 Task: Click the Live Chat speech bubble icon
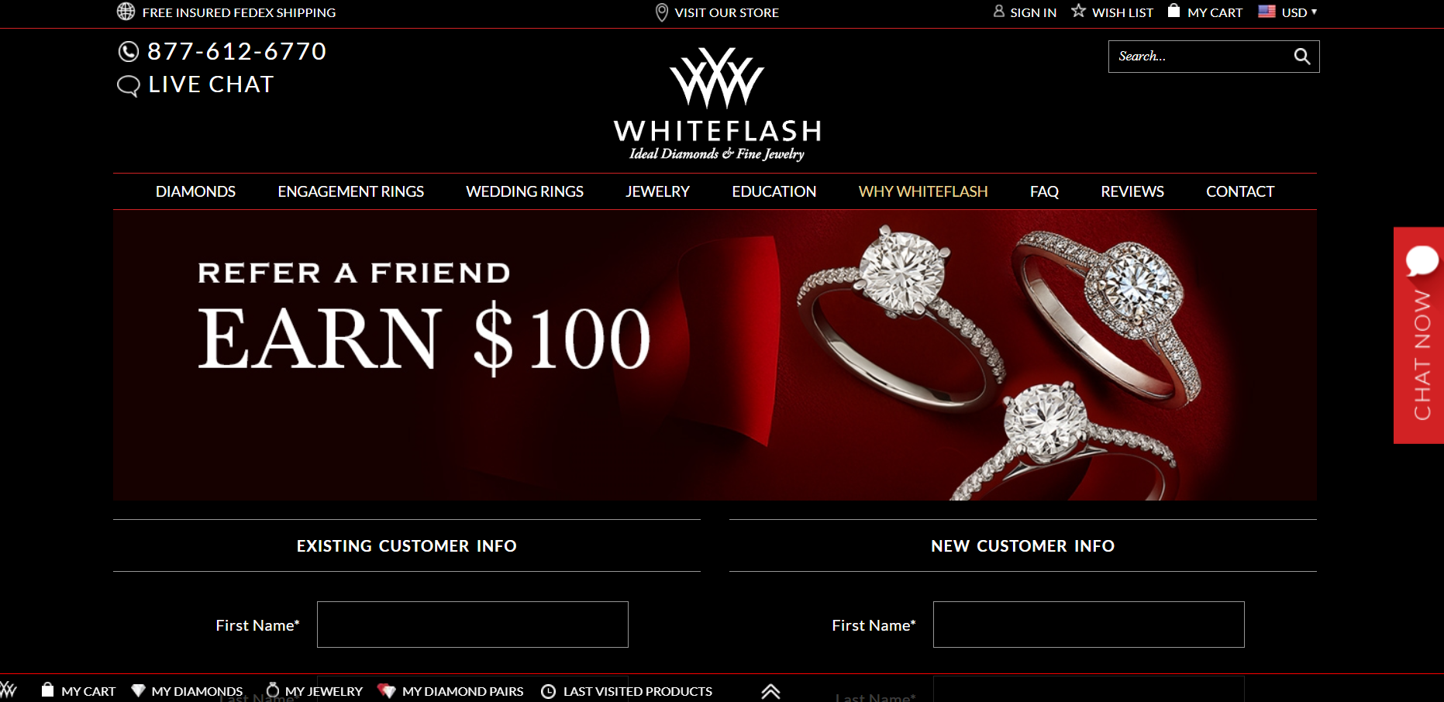pos(128,85)
